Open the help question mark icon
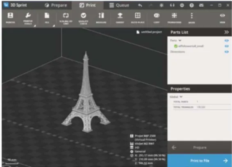 [191, 5]
